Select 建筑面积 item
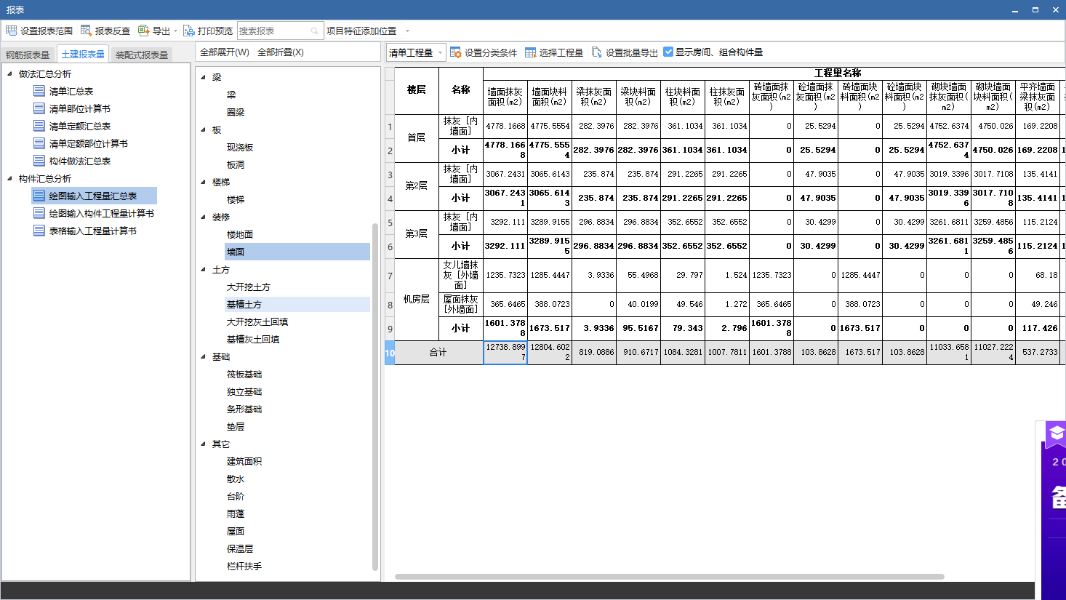This screenshot has width=1066, height=600. [244, 461]
